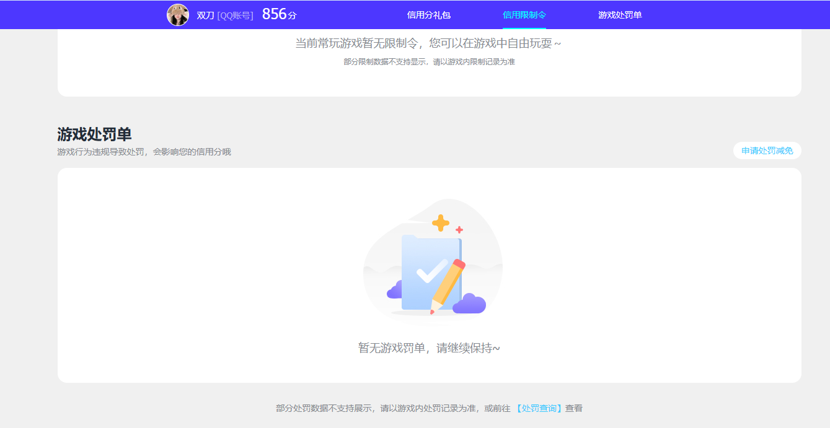Viewport: 830px width, 428px height.
Task: Click the user avatar picture
Action: pyautogui.click(x=178, y=15)
